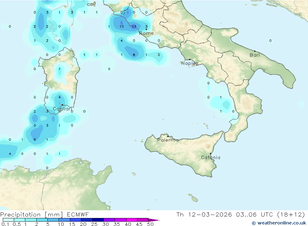308x226 pixels.
Task: Click the legend number 45
Action: (139, 224)
